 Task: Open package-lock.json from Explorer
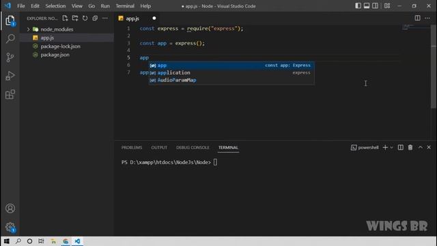tap(67, 46)
